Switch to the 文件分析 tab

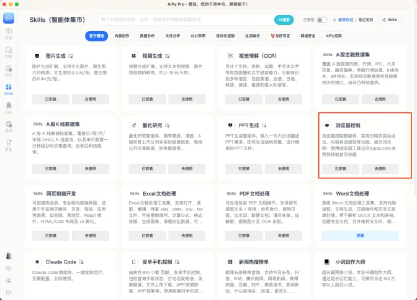pyautogui.click(x=173, y=36)
